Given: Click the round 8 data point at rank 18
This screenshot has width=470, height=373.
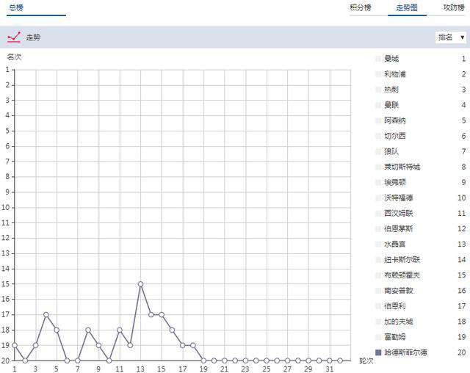Looking at the screenshot, I should pos(88,330).
